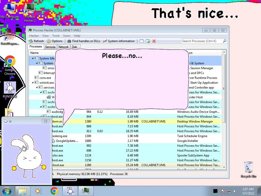Maximize the Process Hacker window
Image resolution: width=261 pixels, height=196 pixels.
point(214,30)
